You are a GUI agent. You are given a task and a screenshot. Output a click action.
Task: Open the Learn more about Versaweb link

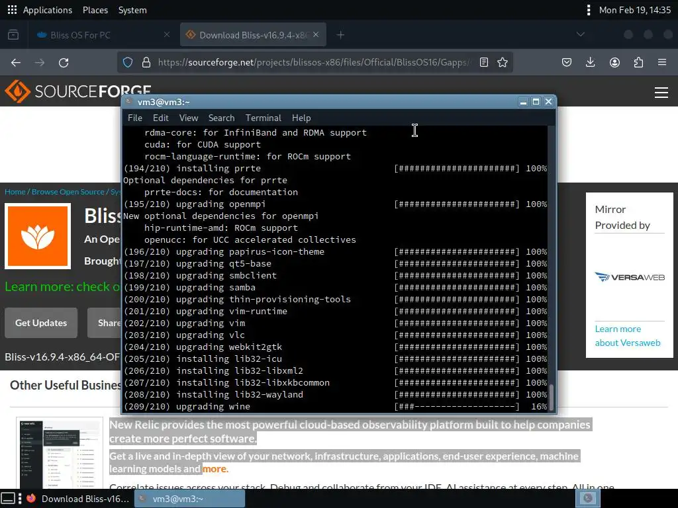point(628,336)
